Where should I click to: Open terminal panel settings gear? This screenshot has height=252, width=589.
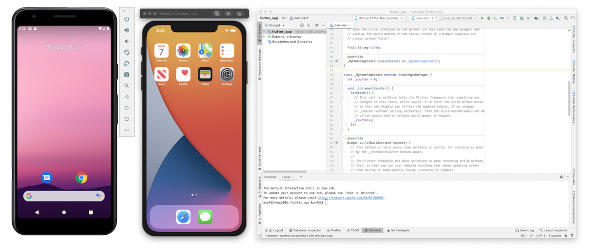click(562, 177)
